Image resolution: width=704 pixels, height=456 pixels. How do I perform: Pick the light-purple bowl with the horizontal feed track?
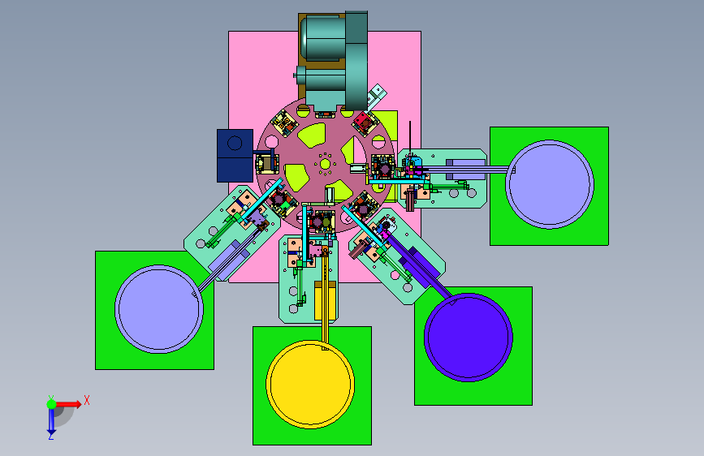[550, 184]
